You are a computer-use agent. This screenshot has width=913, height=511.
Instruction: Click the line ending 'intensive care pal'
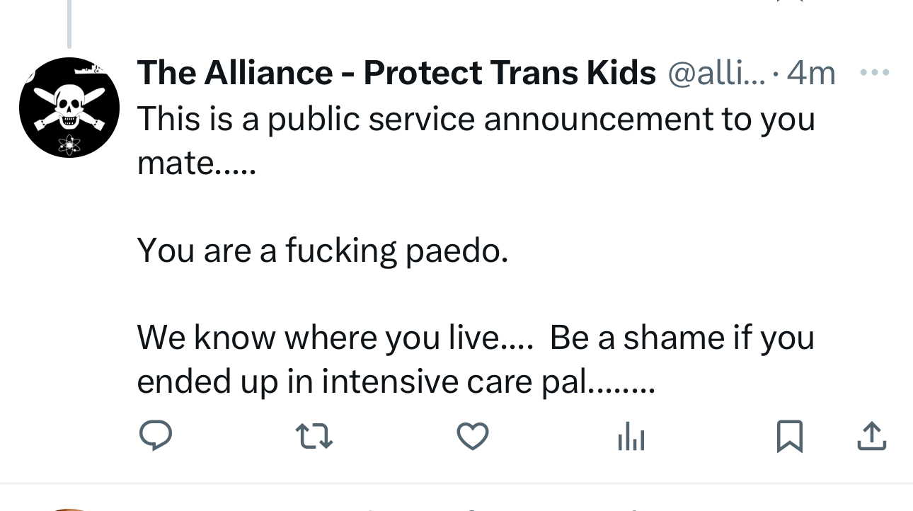click(396, 381)
